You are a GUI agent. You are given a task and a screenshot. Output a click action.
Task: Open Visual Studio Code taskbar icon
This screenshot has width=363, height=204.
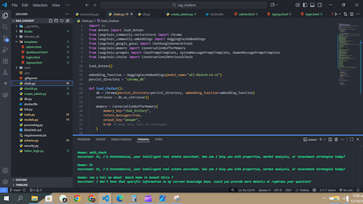coord(106,198)
